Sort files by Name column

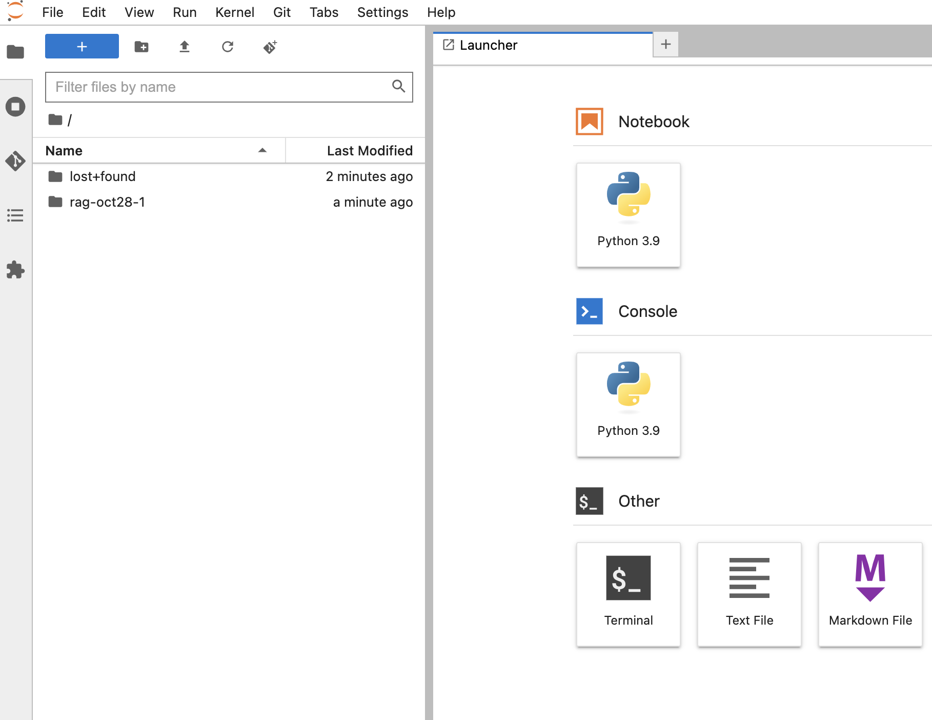click(159, 151)
